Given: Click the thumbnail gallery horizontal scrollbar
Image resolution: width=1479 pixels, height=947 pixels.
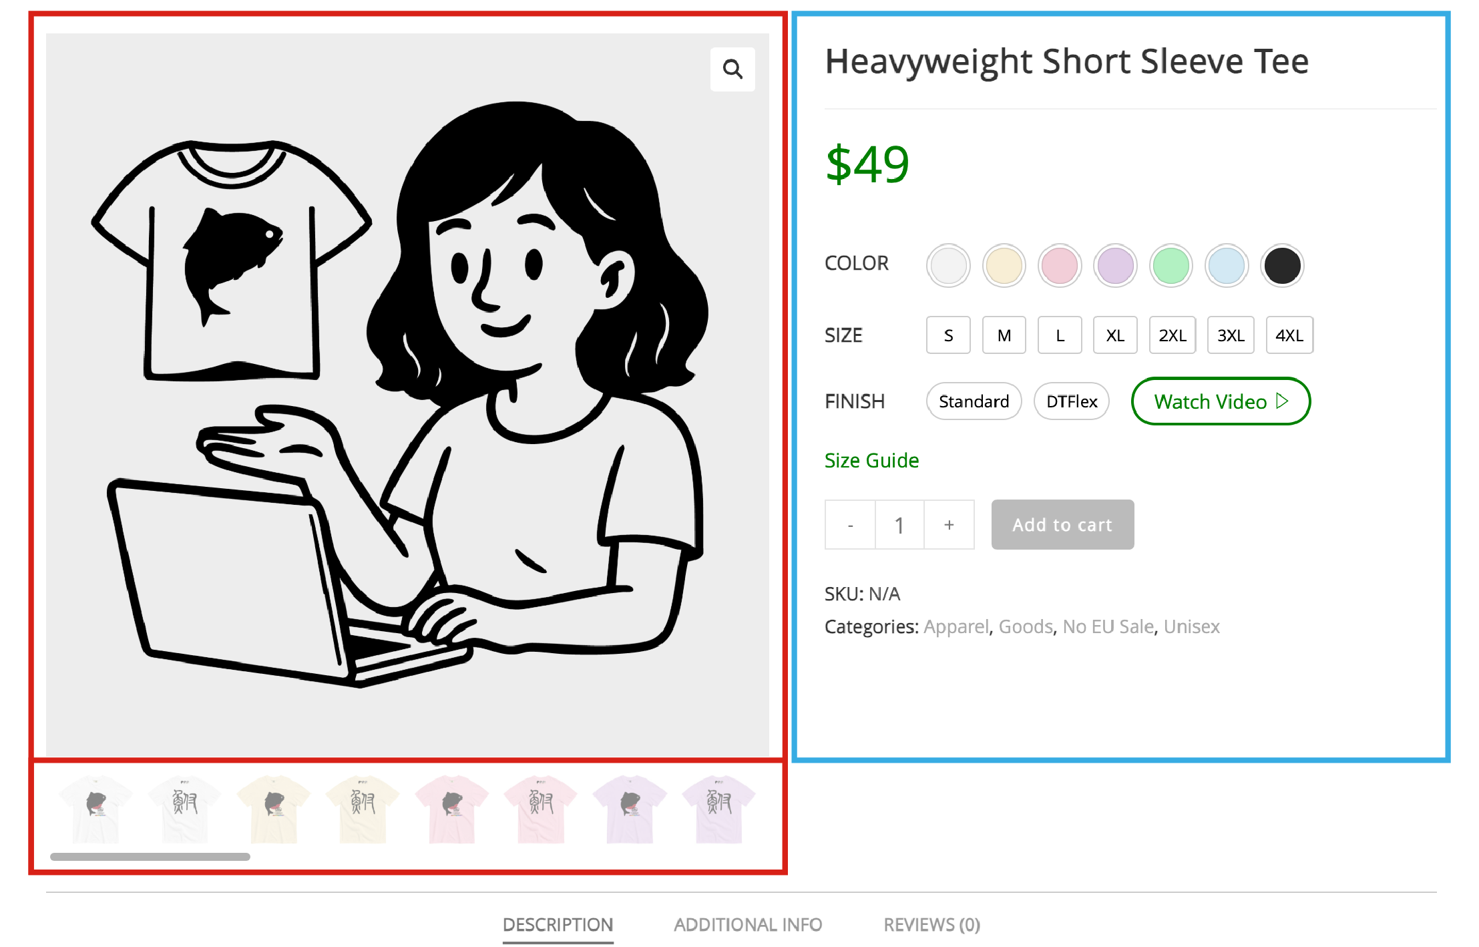Looking at the screenshot, I should 150,857.
